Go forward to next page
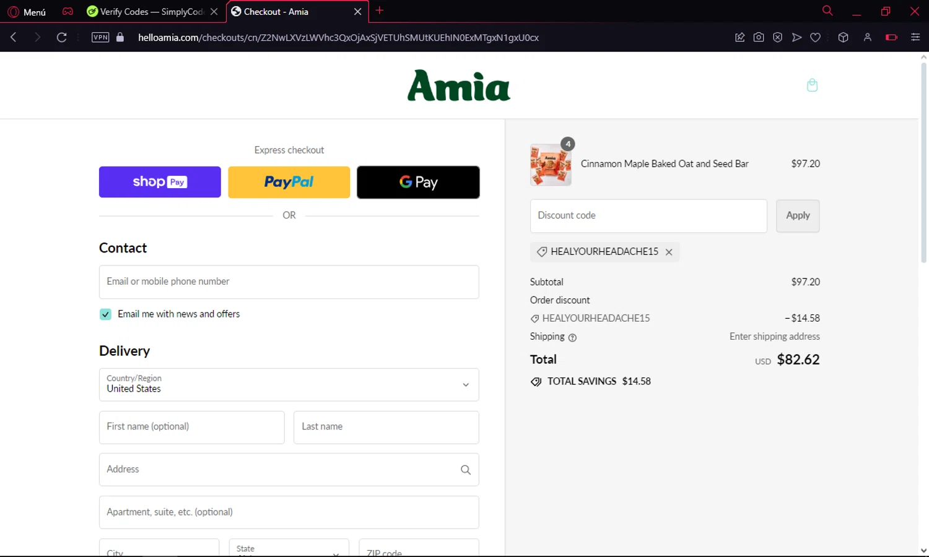The image size is (929, 557). coord(37,37)
